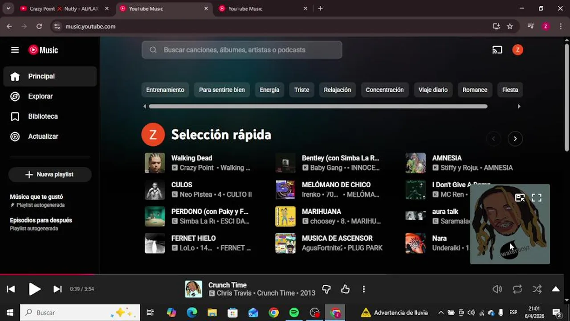Enter fullscreen on mini video player
Viewport: 570px width, 321px height.
click(x=537, y=198)
